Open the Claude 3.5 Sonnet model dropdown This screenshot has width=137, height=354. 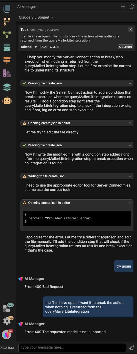pos(36,17)
